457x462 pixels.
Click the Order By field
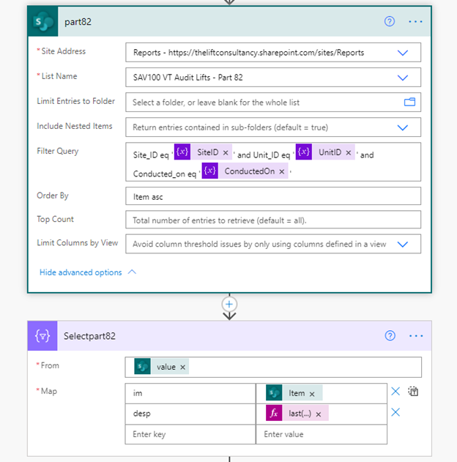pos(272,196)
